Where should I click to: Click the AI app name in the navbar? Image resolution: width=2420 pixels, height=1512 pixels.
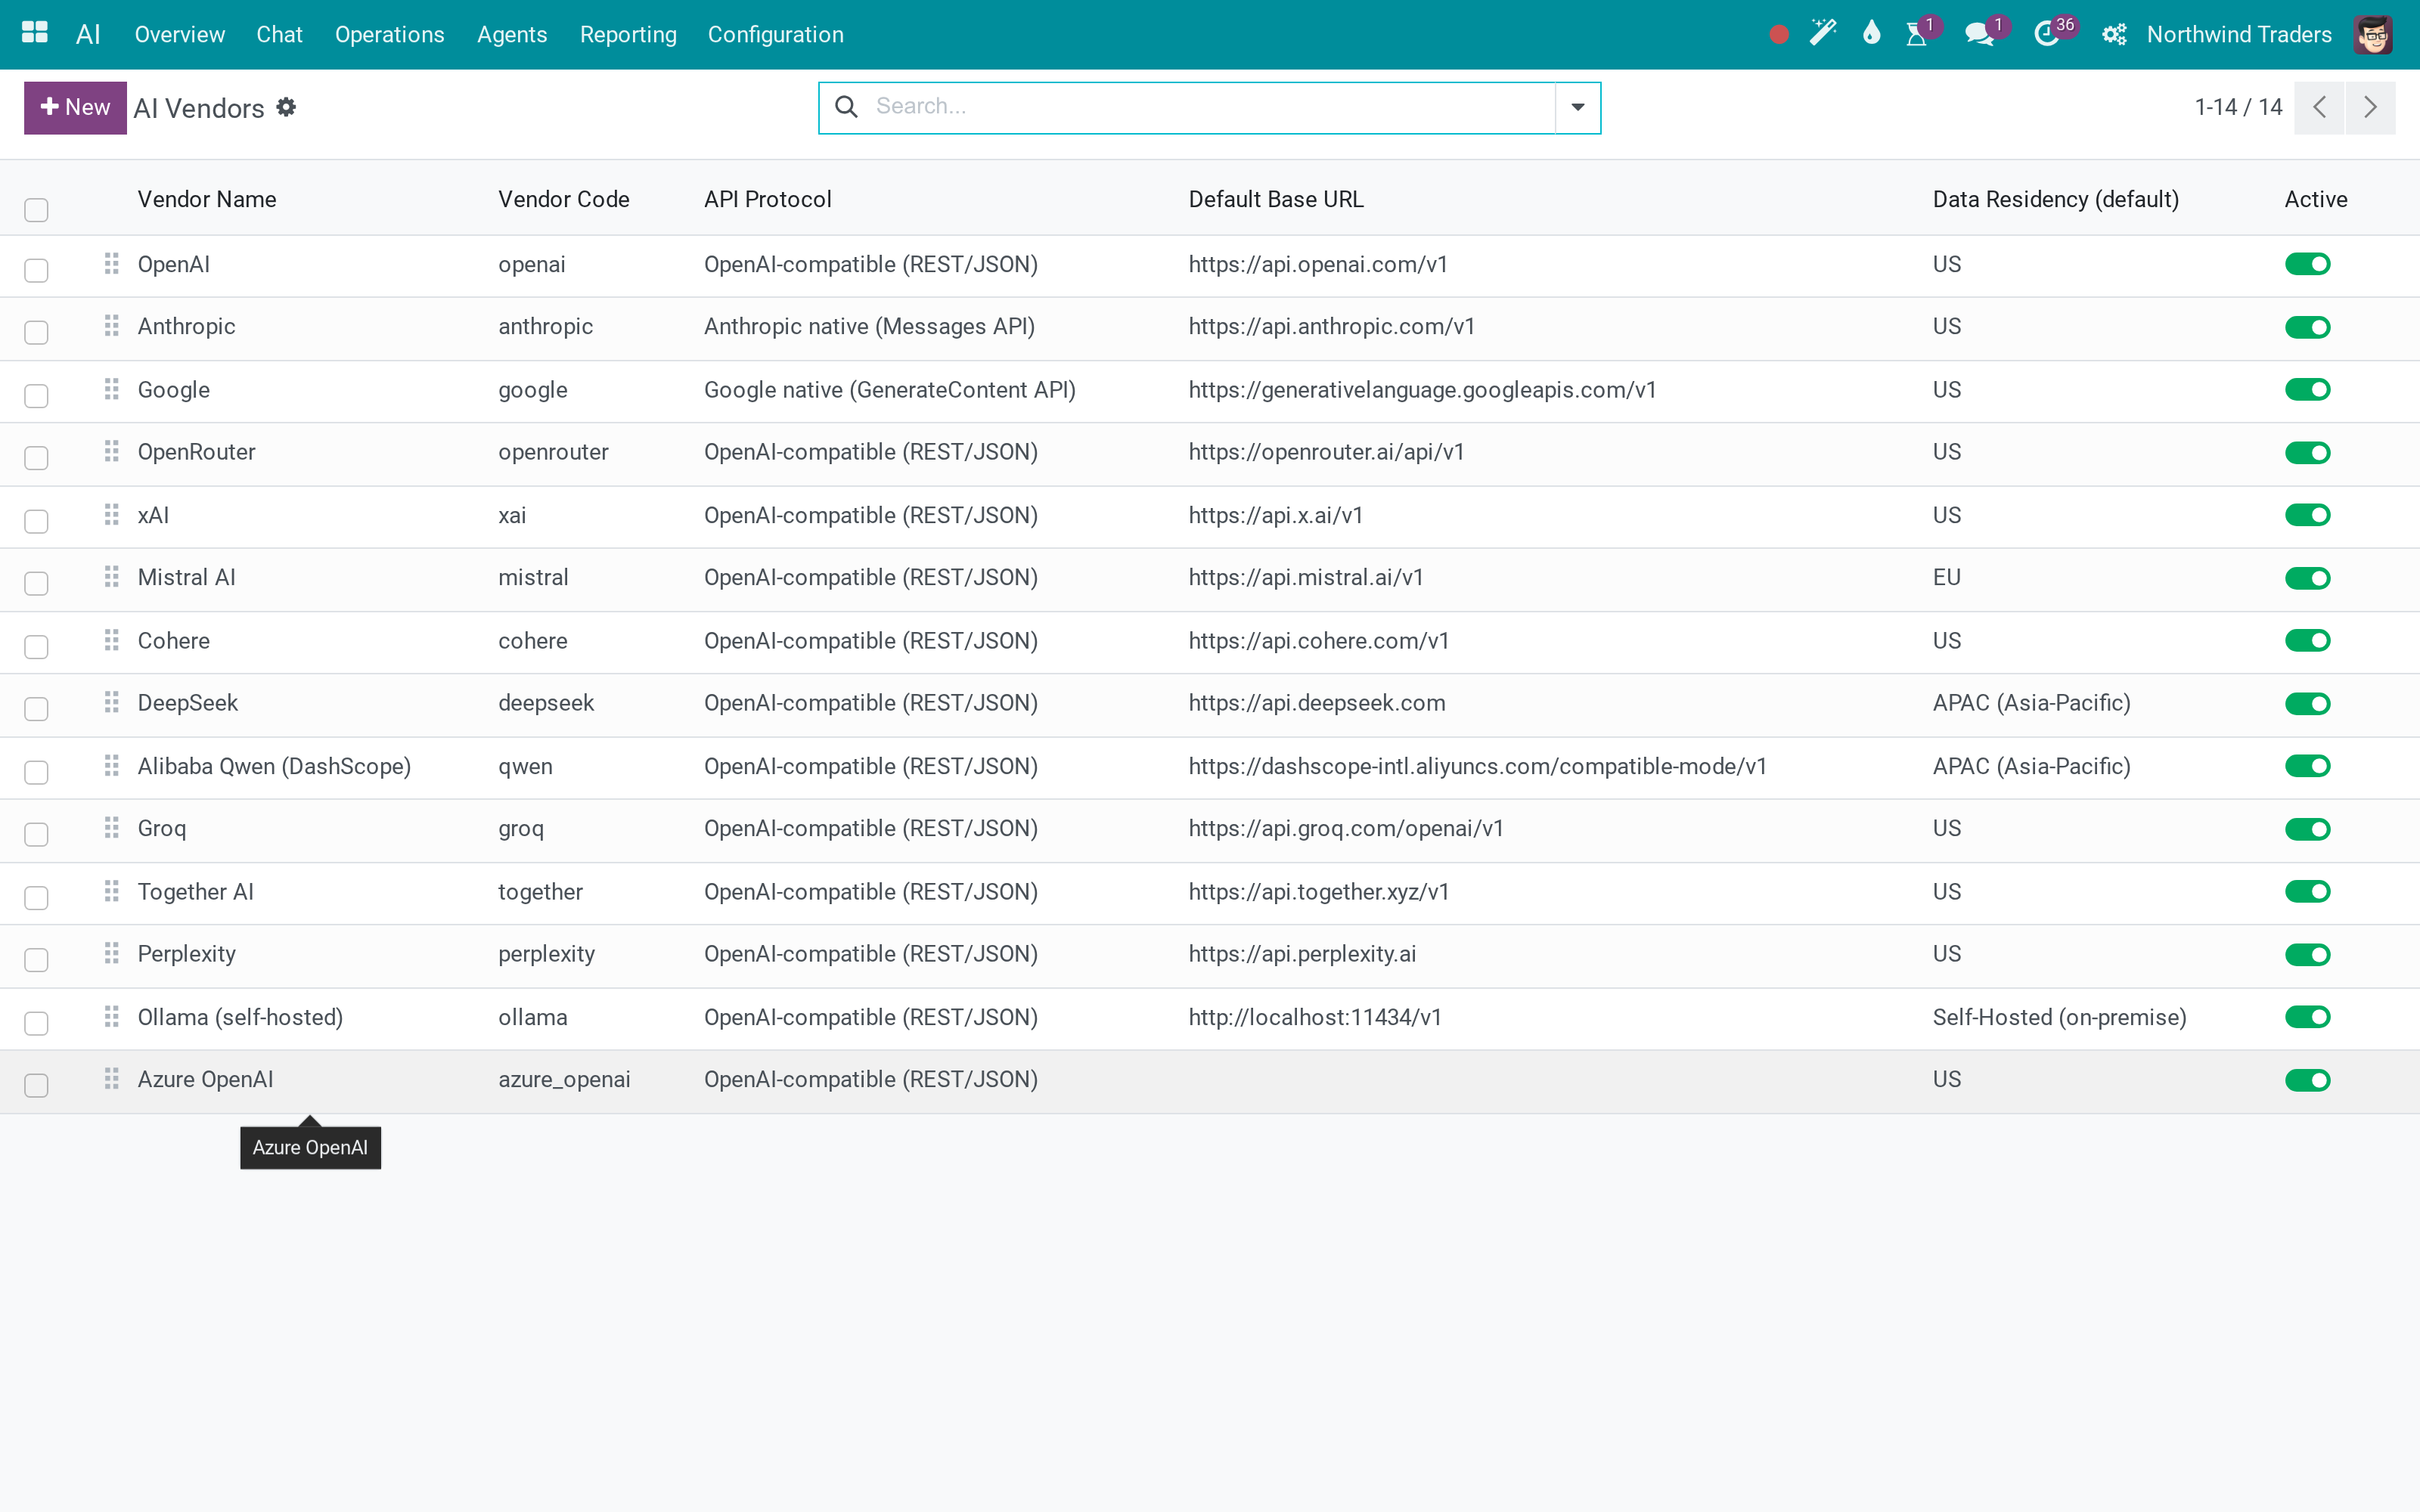(x=88, y=35)
